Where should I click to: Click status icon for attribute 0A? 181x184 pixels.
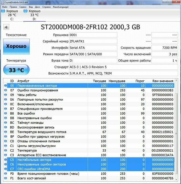coord(6,99)
